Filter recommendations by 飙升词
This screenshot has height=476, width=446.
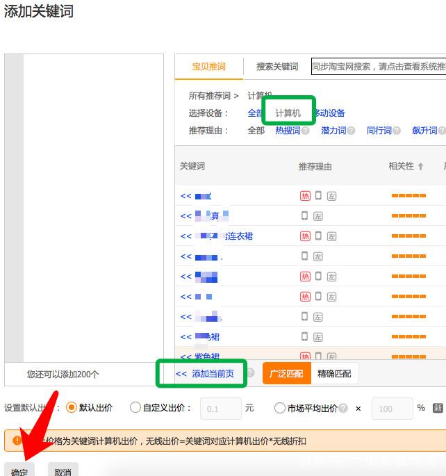click(x=424, y=131)
